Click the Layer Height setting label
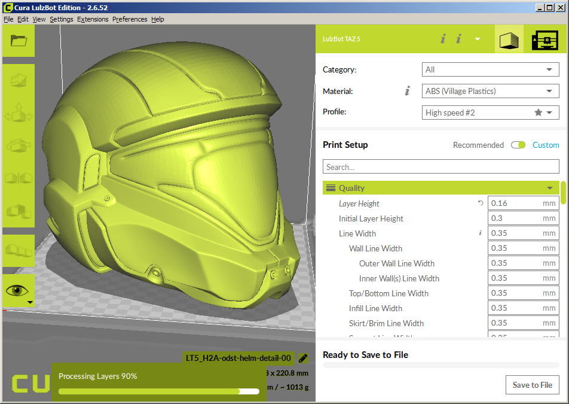 coord(359,203)
